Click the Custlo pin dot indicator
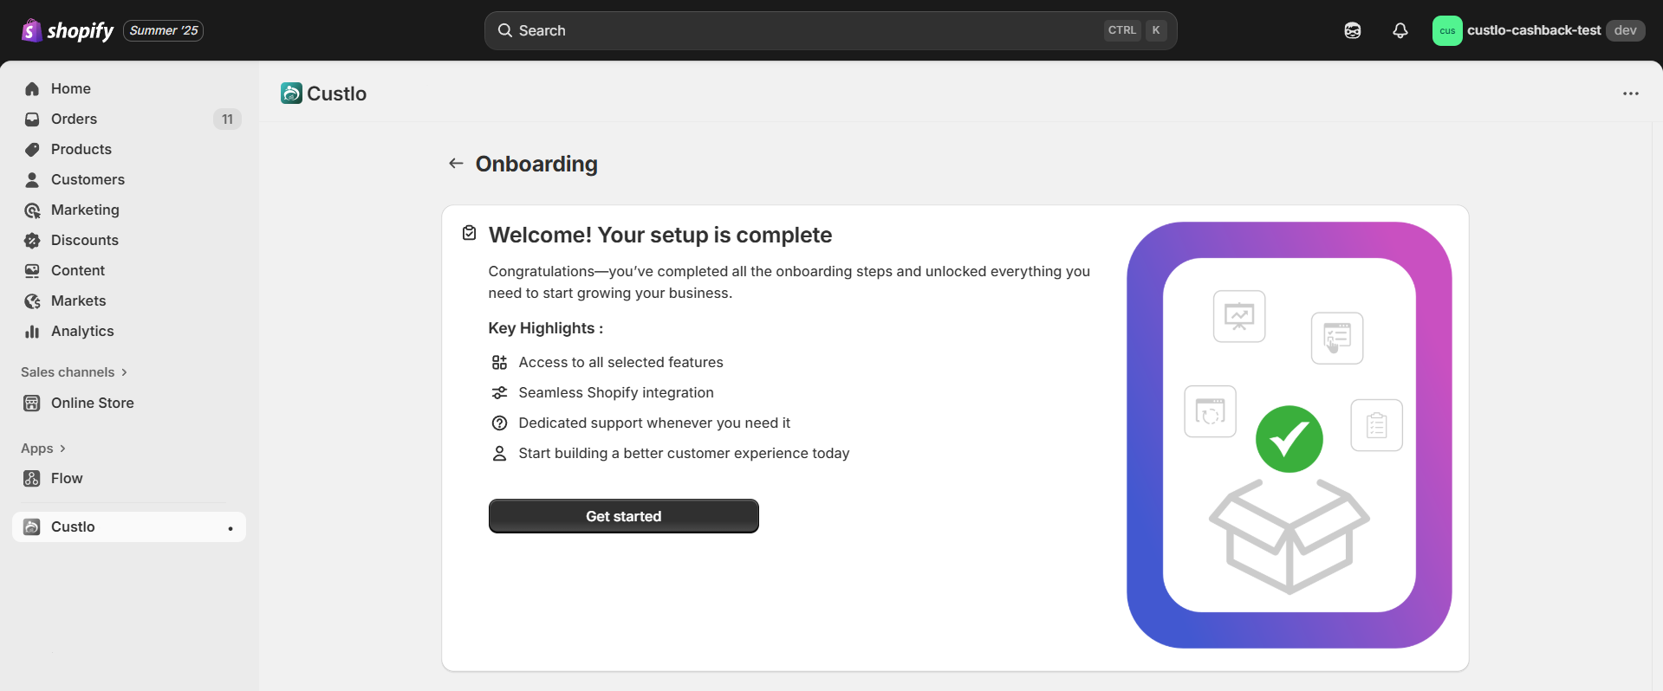The height and width of the screenshot is (691, 1663). pyautogui.click(x=230, y=528)
